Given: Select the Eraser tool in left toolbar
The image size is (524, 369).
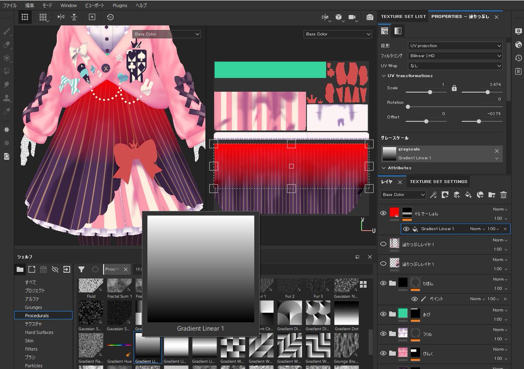Looking at the screenshot, I should point(7,44).
